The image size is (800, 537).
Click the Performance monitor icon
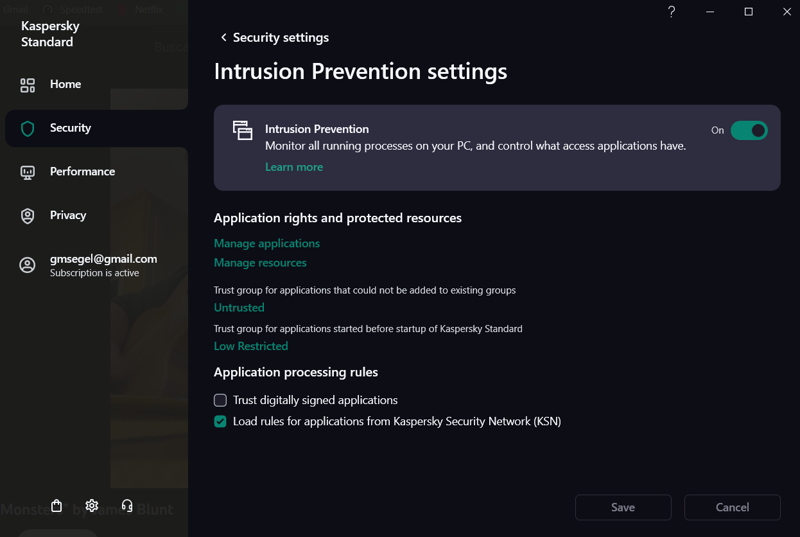coord(28,172)
